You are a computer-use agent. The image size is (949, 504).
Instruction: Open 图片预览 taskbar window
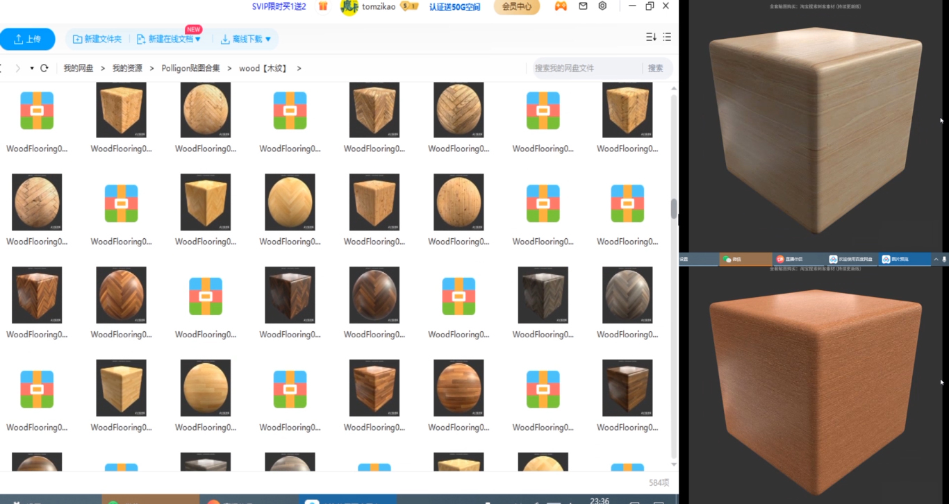[905, 259]
